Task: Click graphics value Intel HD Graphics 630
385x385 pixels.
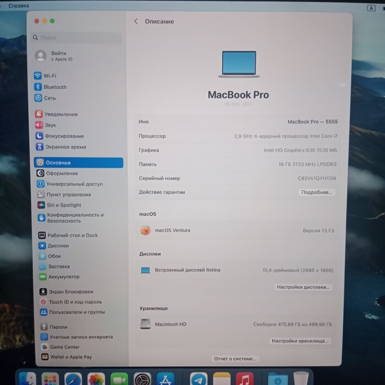Action: pyautogui.click(x=300, y=150)
